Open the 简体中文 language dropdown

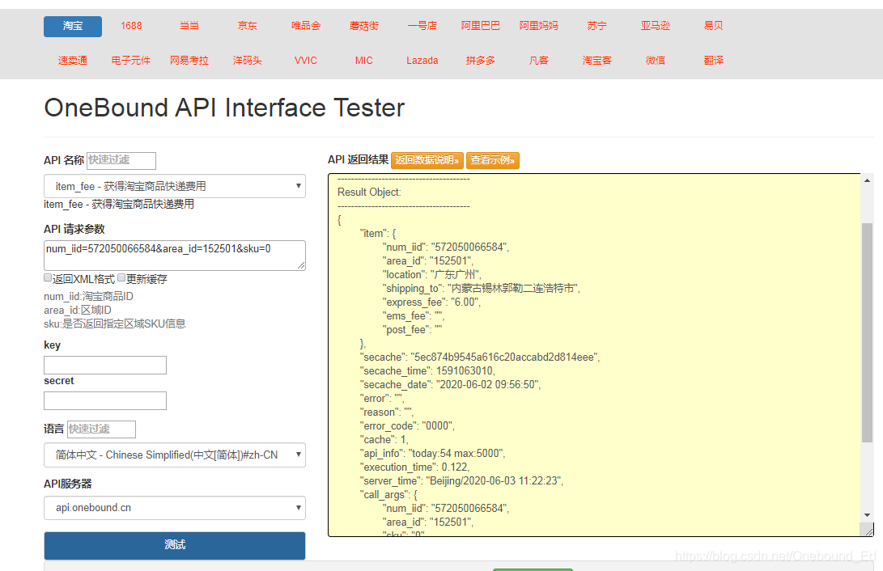(175, 455)
